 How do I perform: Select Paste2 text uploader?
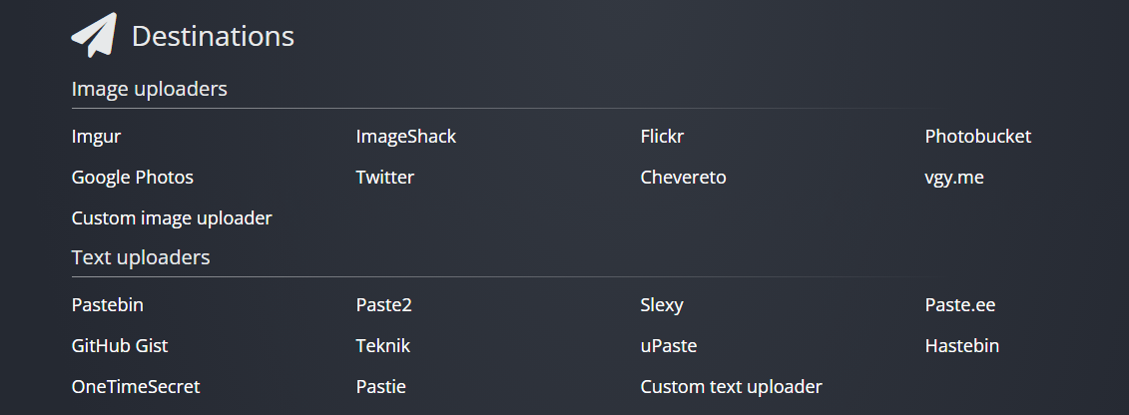383,305
